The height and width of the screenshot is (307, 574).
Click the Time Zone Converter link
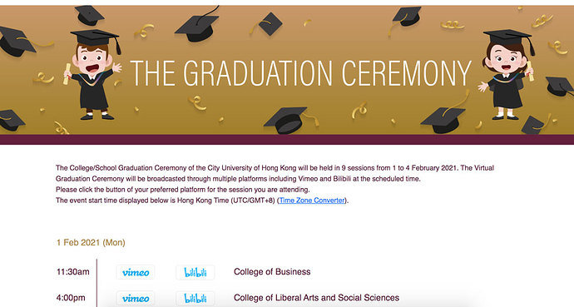click(312, 201)
